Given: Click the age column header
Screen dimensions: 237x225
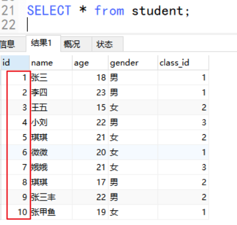Looking at the screenshot, I should pyautogui.click(x=90, y=63).
